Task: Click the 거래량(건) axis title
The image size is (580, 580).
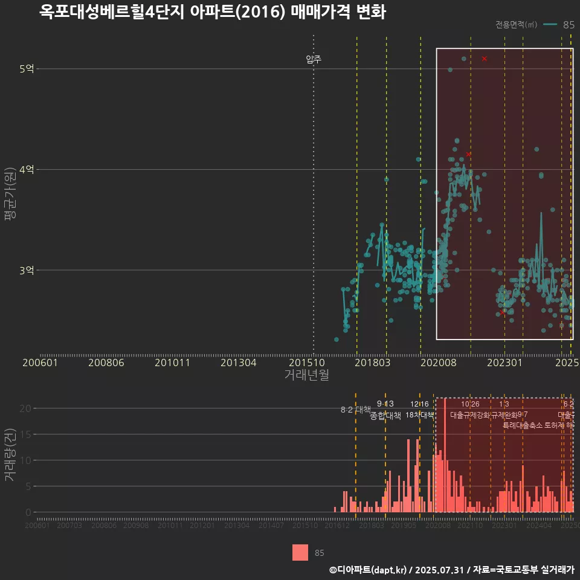Action: pyautogui.click(x=10, y=455)
